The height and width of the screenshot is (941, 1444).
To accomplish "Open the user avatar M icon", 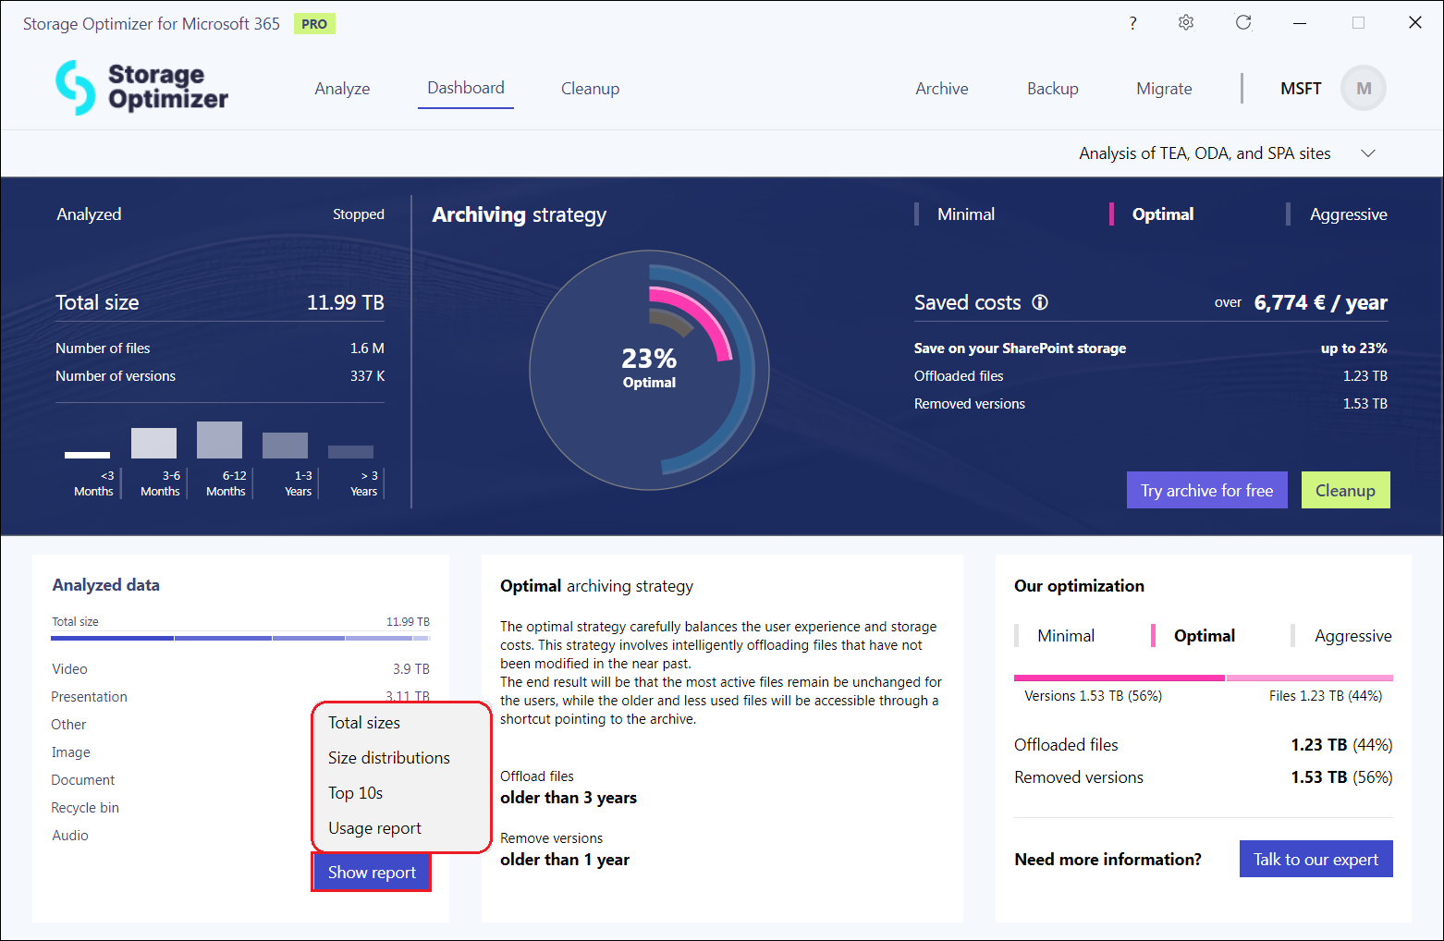I will (x=1363, y=89).
